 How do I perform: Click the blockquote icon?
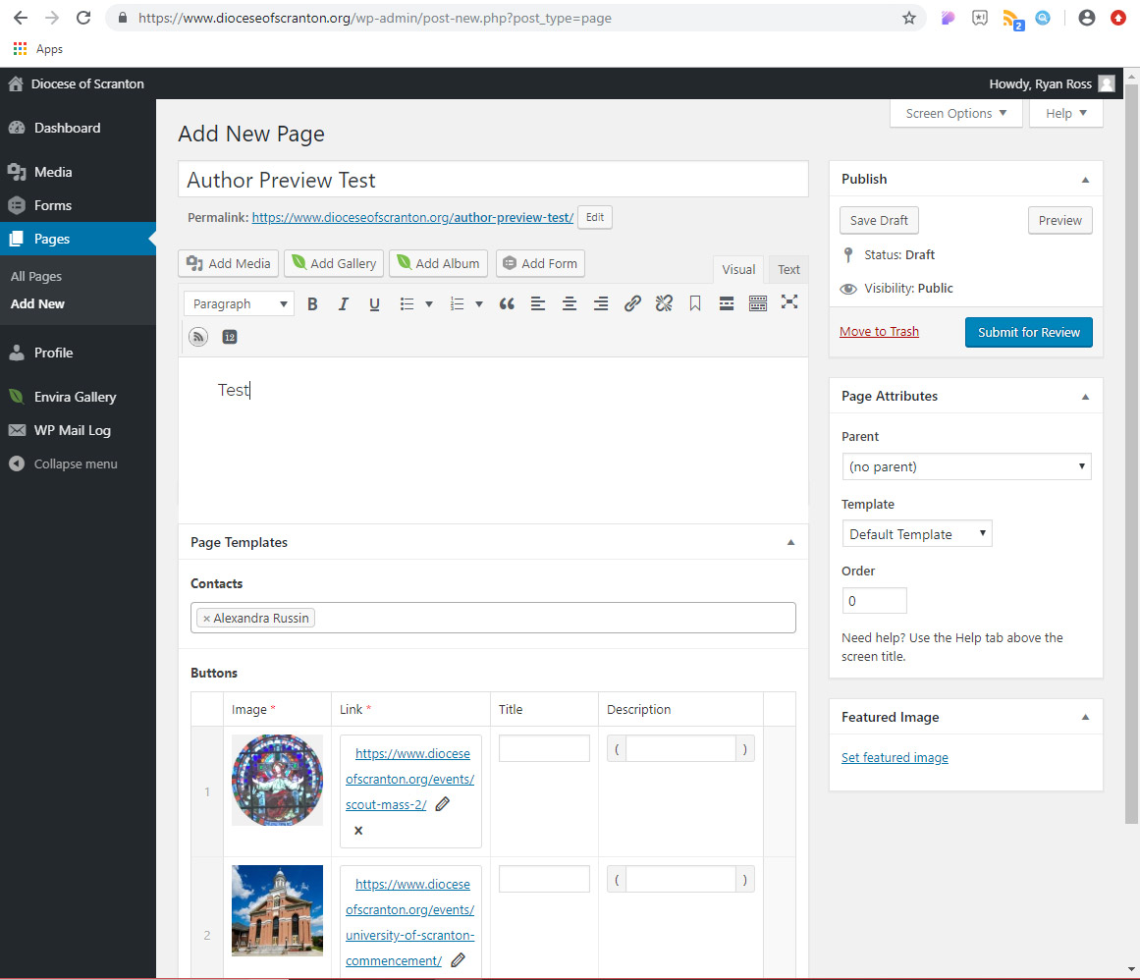tap(507, 304)
